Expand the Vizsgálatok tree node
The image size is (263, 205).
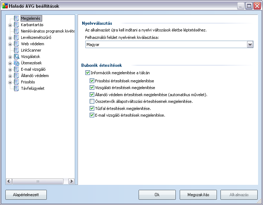(x=10, y=57)
